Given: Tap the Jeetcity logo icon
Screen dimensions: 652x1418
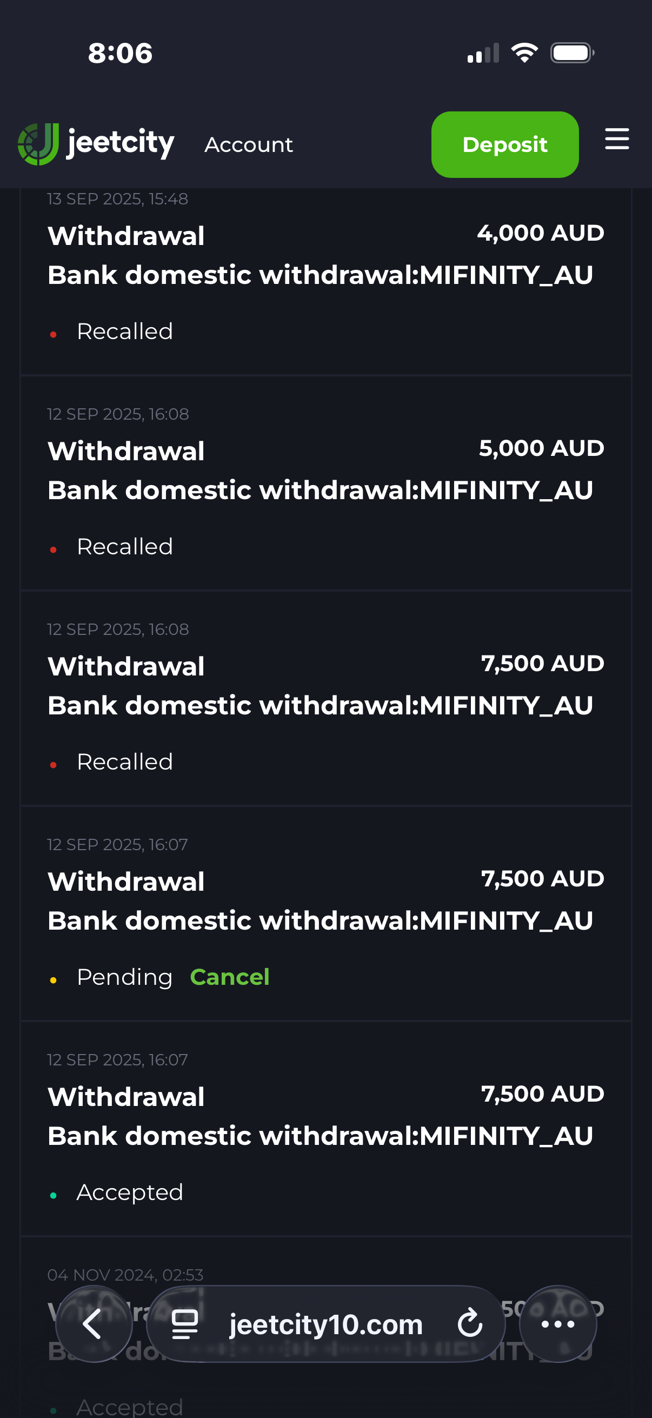Looking at the screenshot, I should pos(38,144).
